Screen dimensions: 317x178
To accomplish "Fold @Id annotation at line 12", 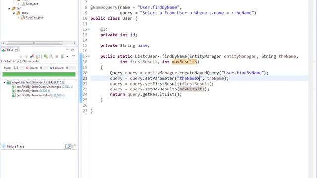I will click(x=89, y=29).
